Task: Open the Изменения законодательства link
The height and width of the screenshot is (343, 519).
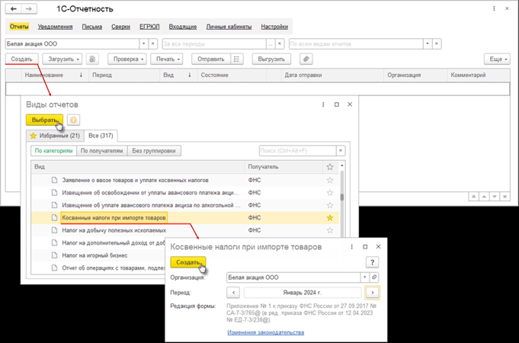Action: [x=265, y=332]
